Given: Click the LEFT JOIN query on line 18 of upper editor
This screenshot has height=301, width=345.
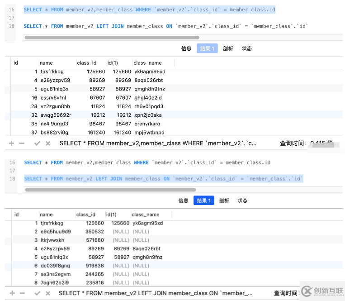Looking at the screenshot, I should (x=165, y=26).
